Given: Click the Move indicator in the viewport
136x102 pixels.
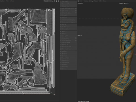Looking at the screenshot, I should (80, 36).
